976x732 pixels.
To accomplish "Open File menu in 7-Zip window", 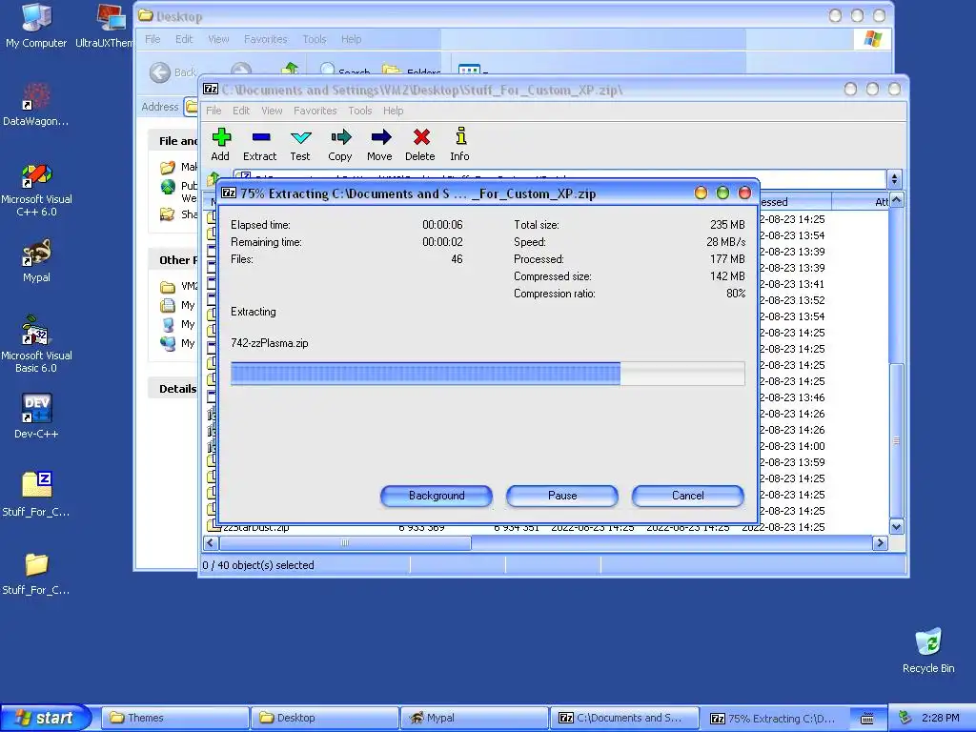I will [x=213, y=111].
